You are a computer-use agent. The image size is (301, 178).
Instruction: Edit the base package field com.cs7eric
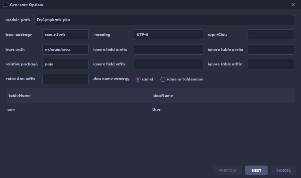pyautogui.click(x=66, y=35)
